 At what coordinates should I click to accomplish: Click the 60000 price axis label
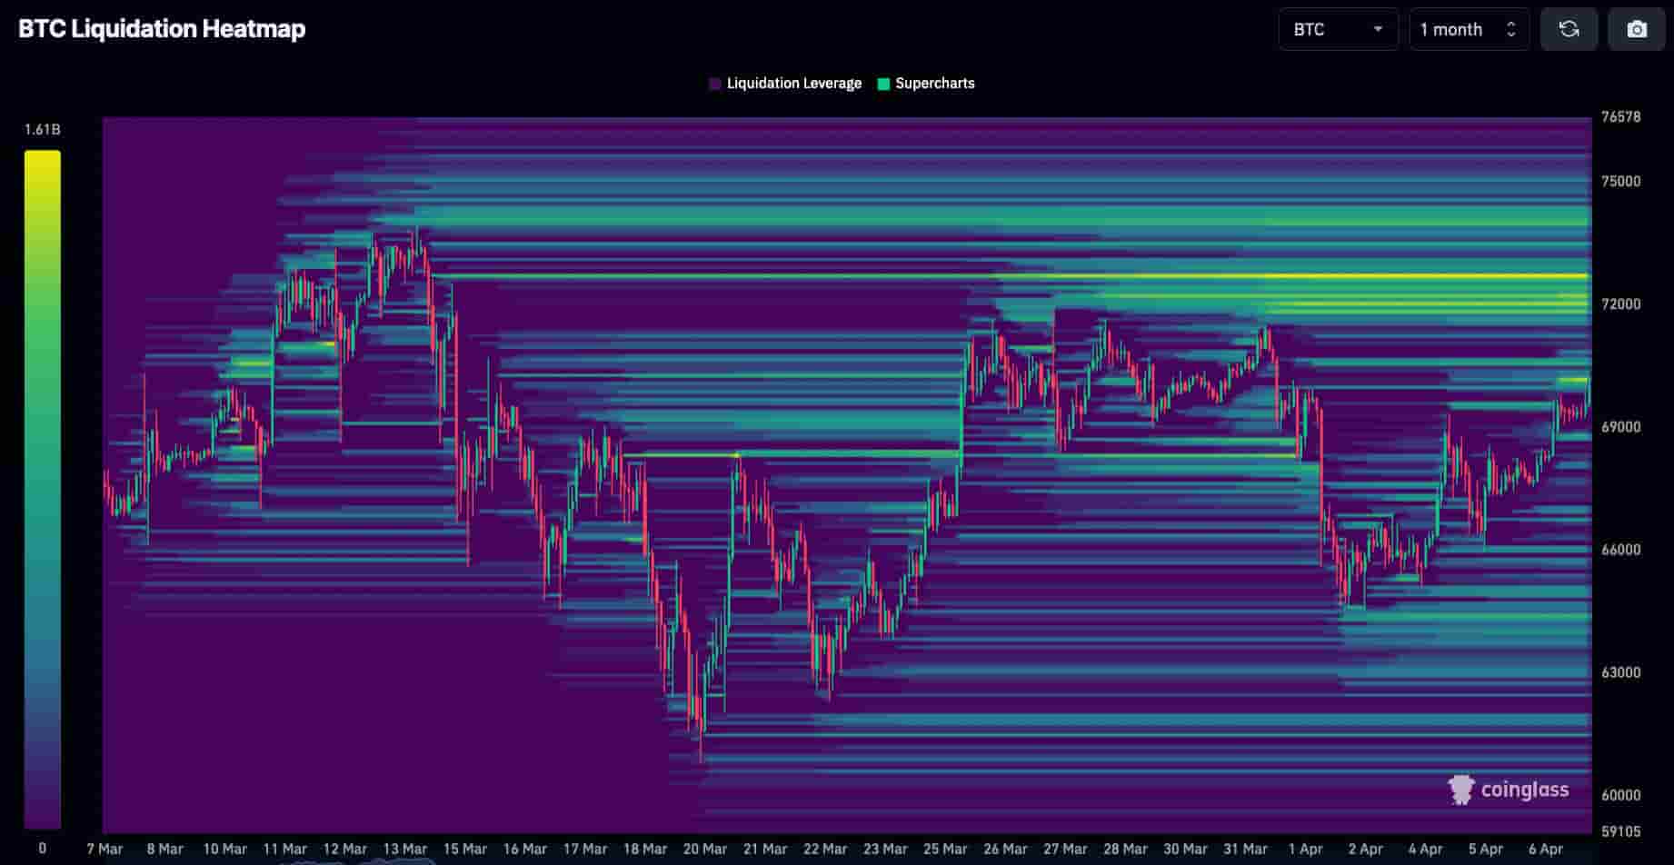pos(1620,795)
